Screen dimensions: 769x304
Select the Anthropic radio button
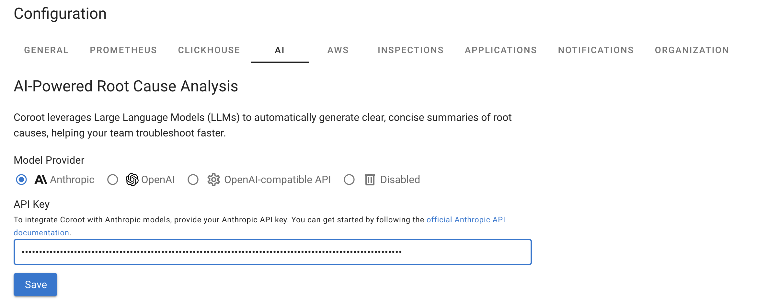pos(21,180)
